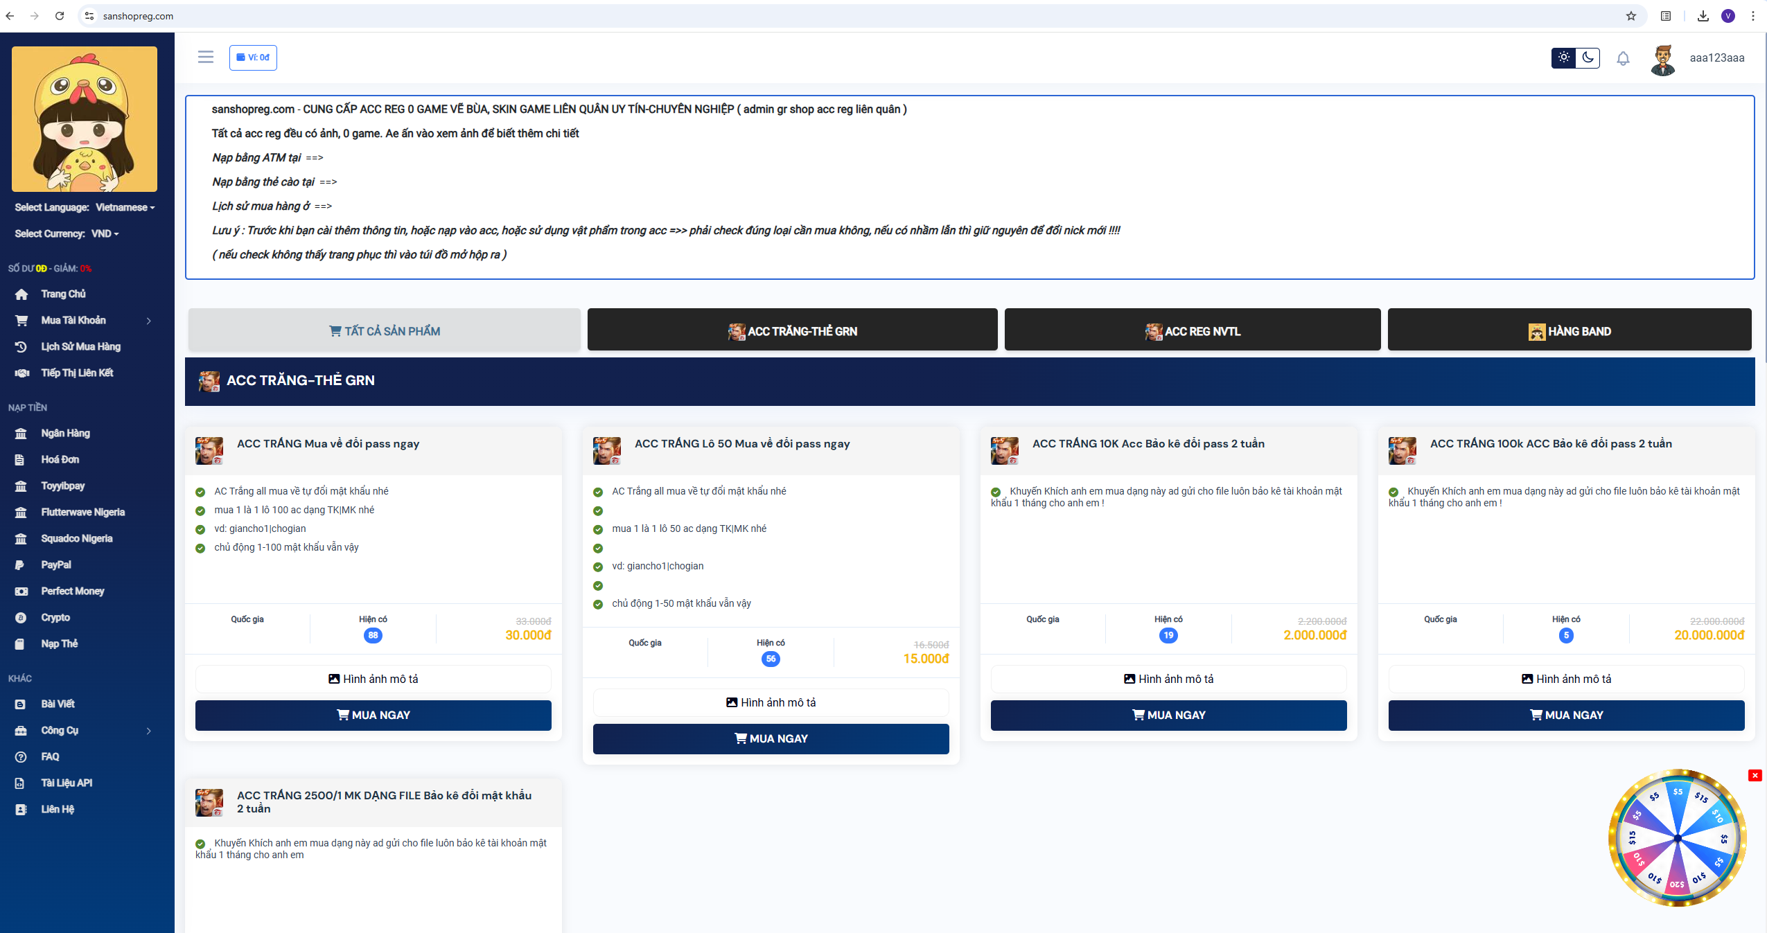Spin the colorful lucky wheel
Screen dimensions: 1767x933
point(1677,838)
